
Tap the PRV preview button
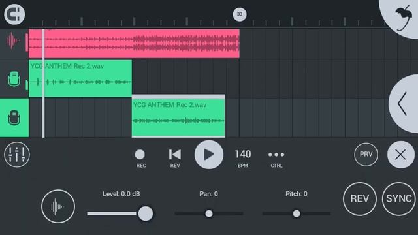366,155
